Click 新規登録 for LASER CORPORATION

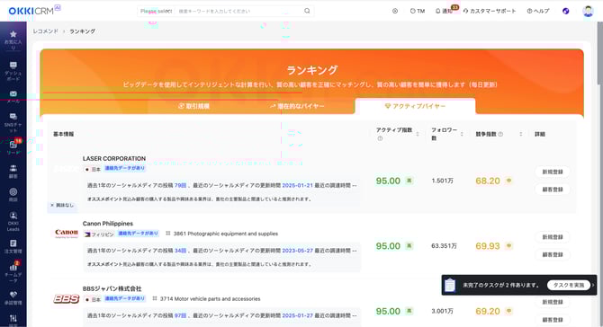[553, 172]
